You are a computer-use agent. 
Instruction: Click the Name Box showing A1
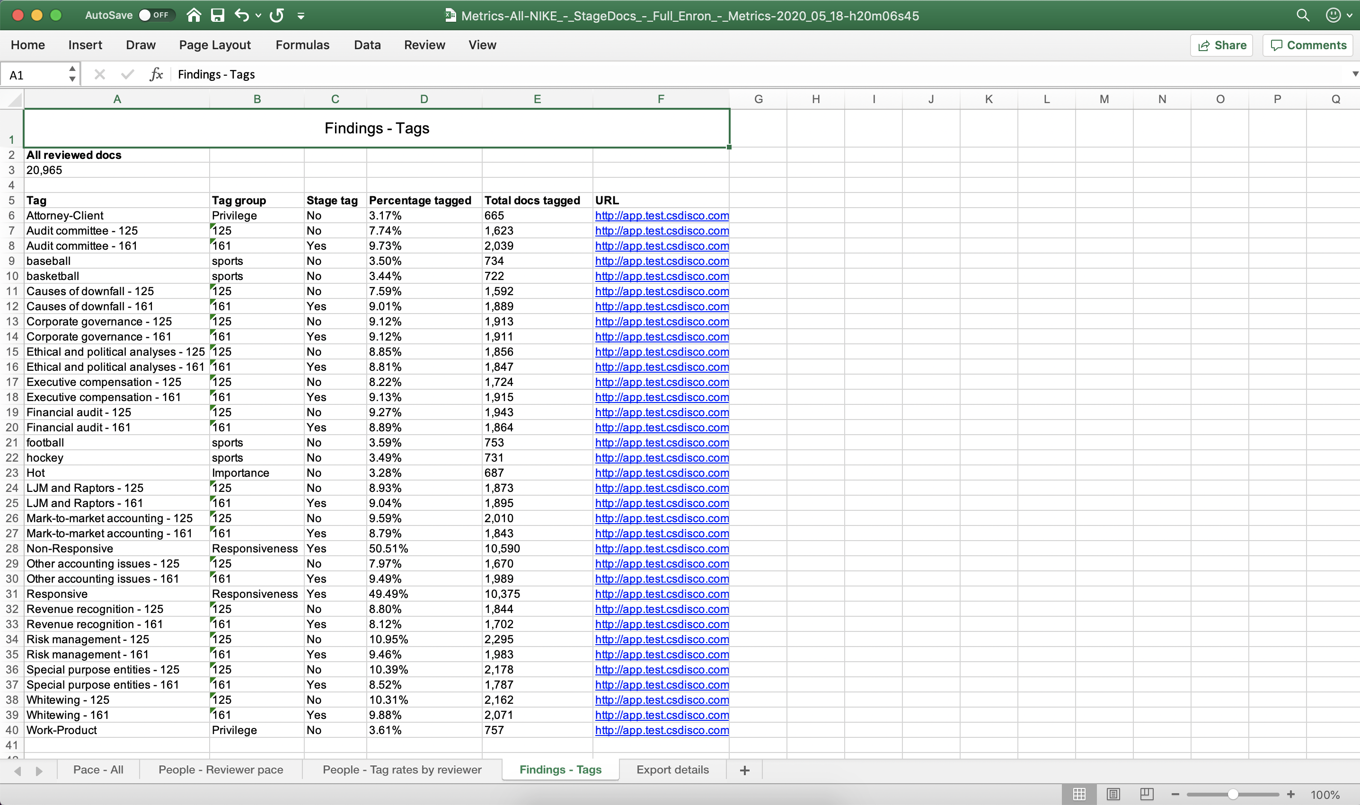[x=34, y=74]
